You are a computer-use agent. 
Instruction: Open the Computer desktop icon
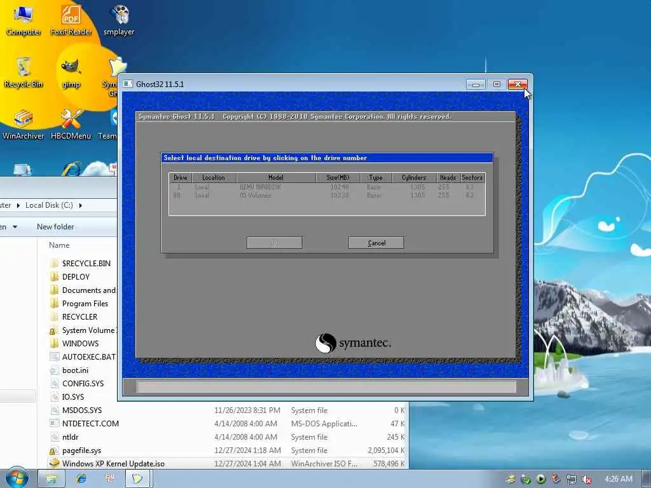[24, 20]
